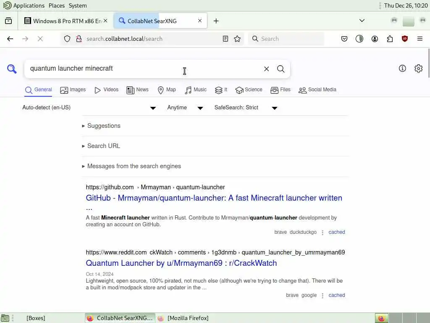Open the Firefox hamburger menu
Image resolution: width=430 pixels, height=323 pixels.
tap(420, 39)
